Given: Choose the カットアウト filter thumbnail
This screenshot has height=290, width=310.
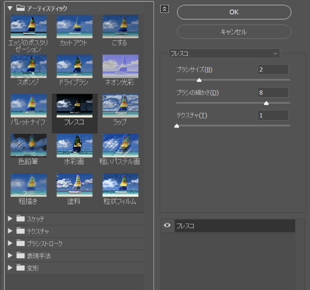Looking at the screenshot, I should tap(74, 26).
